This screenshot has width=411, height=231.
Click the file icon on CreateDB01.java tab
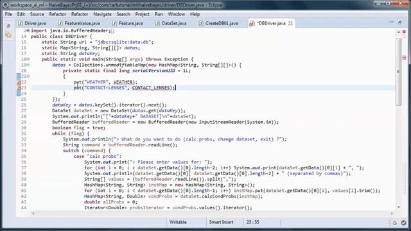[201, 23]
